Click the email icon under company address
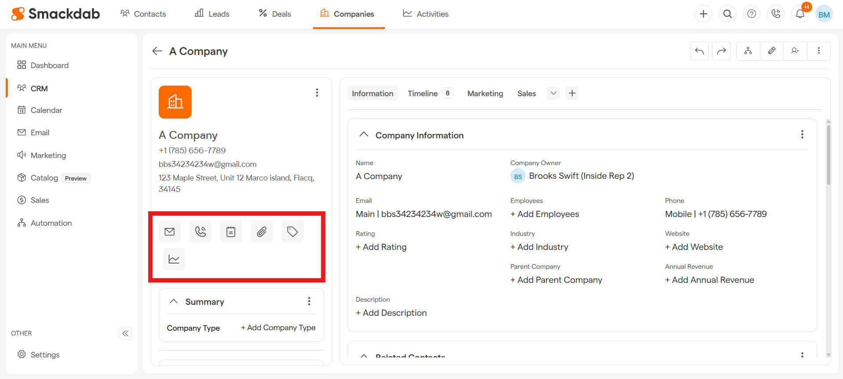The width and height of the screenshot is (843, 379). pos(170,231)
